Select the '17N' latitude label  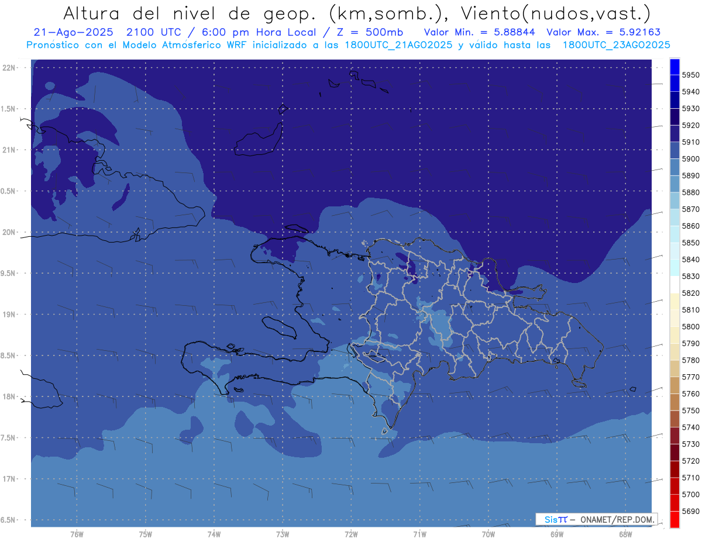(x=10, y=479)
